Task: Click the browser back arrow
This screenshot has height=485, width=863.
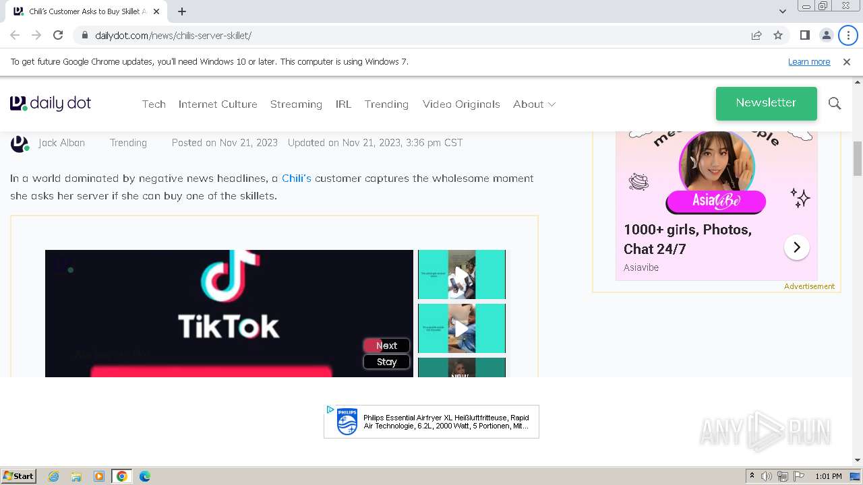Action: click(15, 35)
